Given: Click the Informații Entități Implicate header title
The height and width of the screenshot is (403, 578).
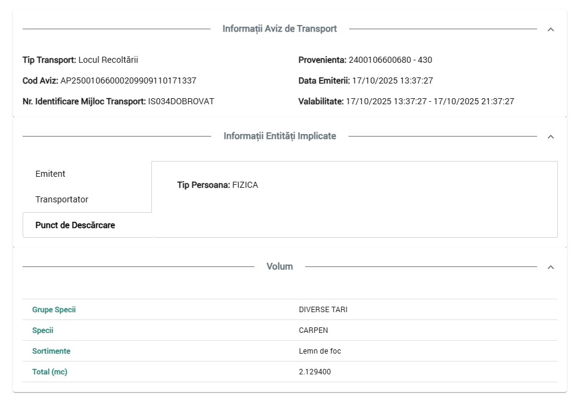Looking at the screenshot, I should pos(280,136).
